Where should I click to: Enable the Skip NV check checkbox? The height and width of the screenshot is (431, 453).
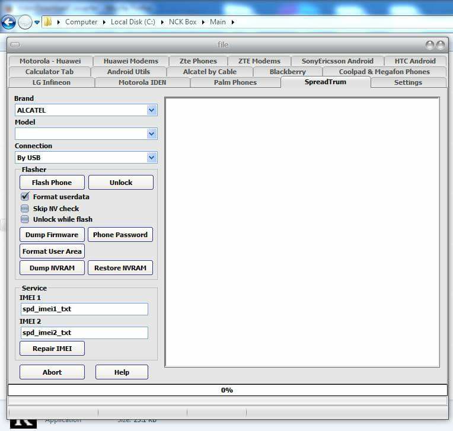pyautogui.click(x=25, y=209)
